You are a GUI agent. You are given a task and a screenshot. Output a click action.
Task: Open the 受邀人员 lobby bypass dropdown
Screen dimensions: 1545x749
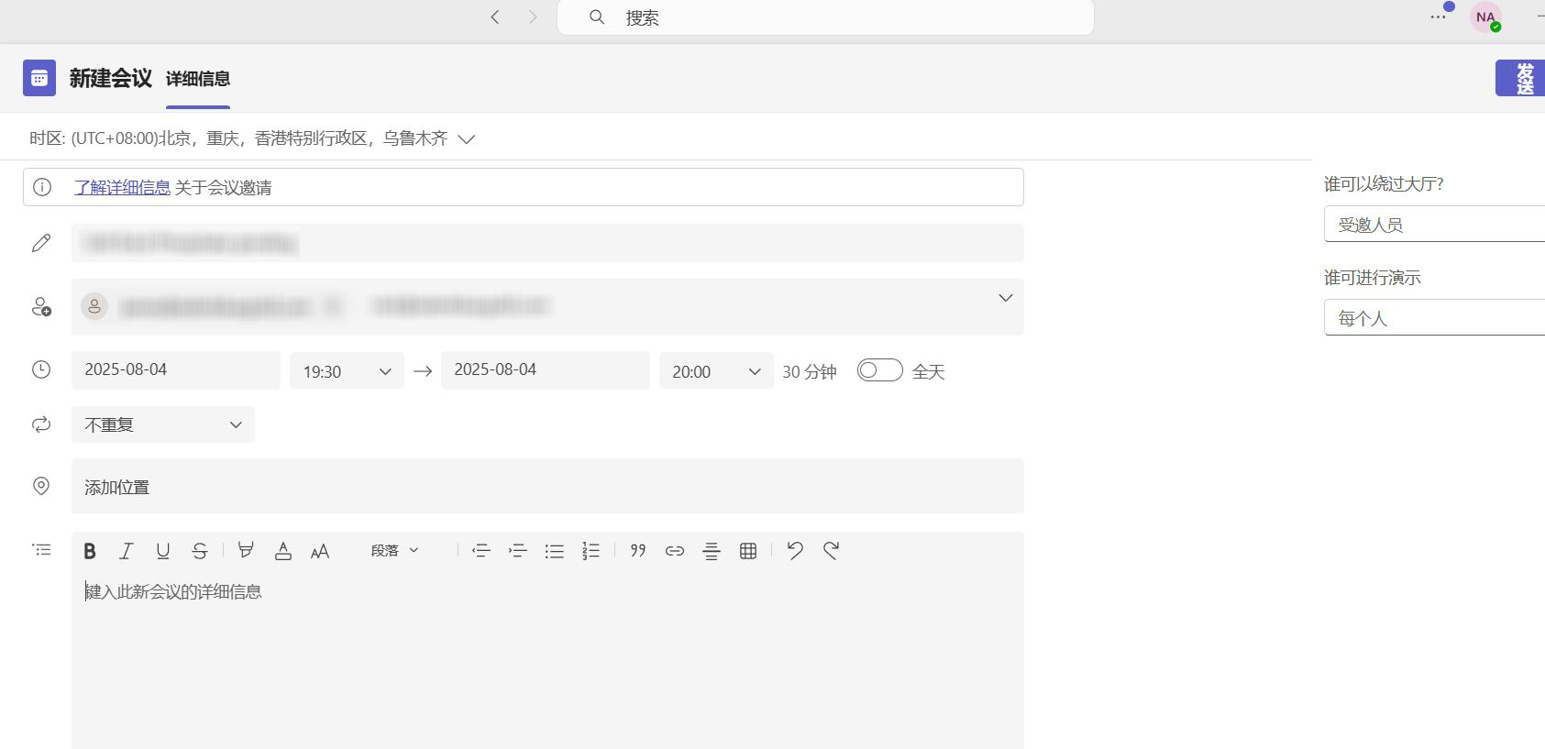tap(1434, 225)
